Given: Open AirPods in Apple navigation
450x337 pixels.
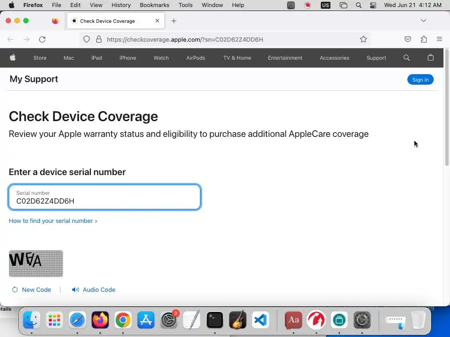Looking at the screenshot, I should pos(196,58).
